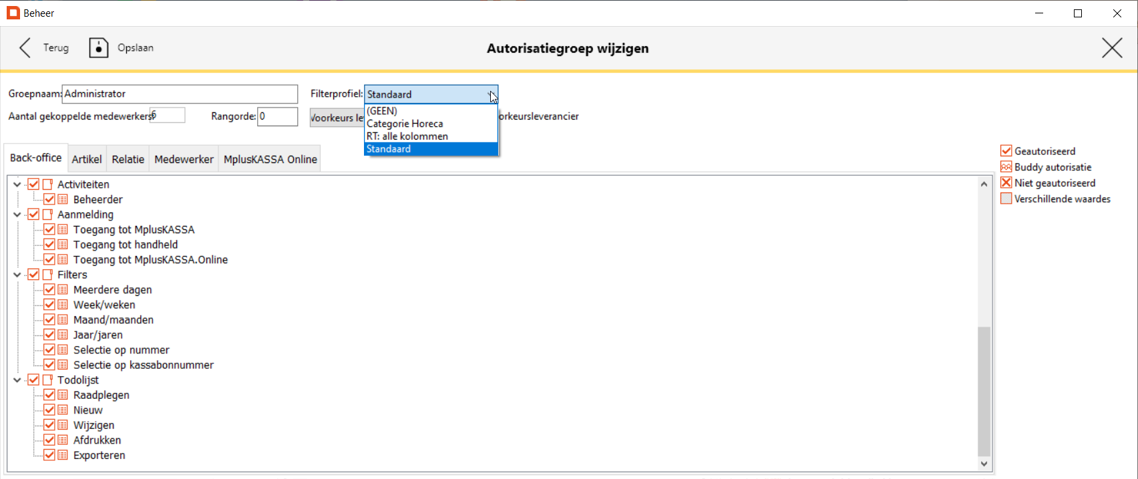Click into the Groepnaam text field
1138x479 pixels.
tap(180, 94)
